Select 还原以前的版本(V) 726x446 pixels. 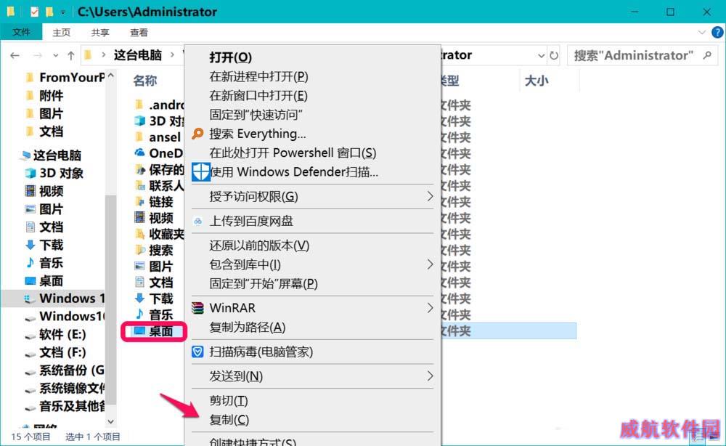(259, 246)
